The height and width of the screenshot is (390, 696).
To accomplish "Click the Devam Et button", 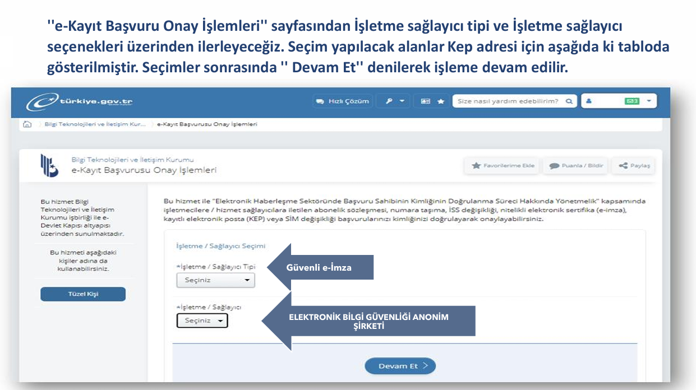I will pyautogui.click(x=400, y=366).
